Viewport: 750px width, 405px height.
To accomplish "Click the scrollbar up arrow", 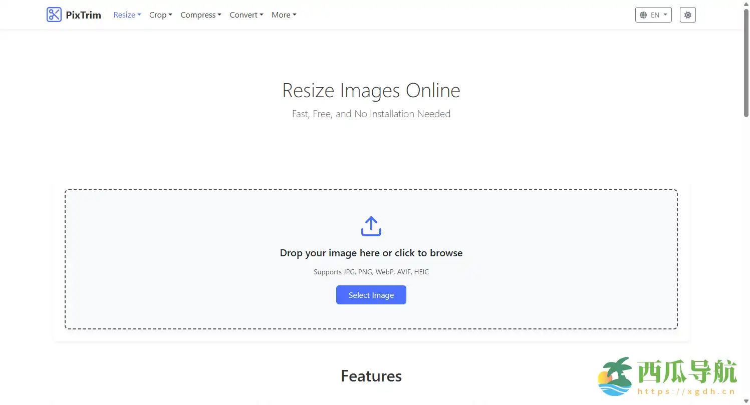I will (746, 4).
